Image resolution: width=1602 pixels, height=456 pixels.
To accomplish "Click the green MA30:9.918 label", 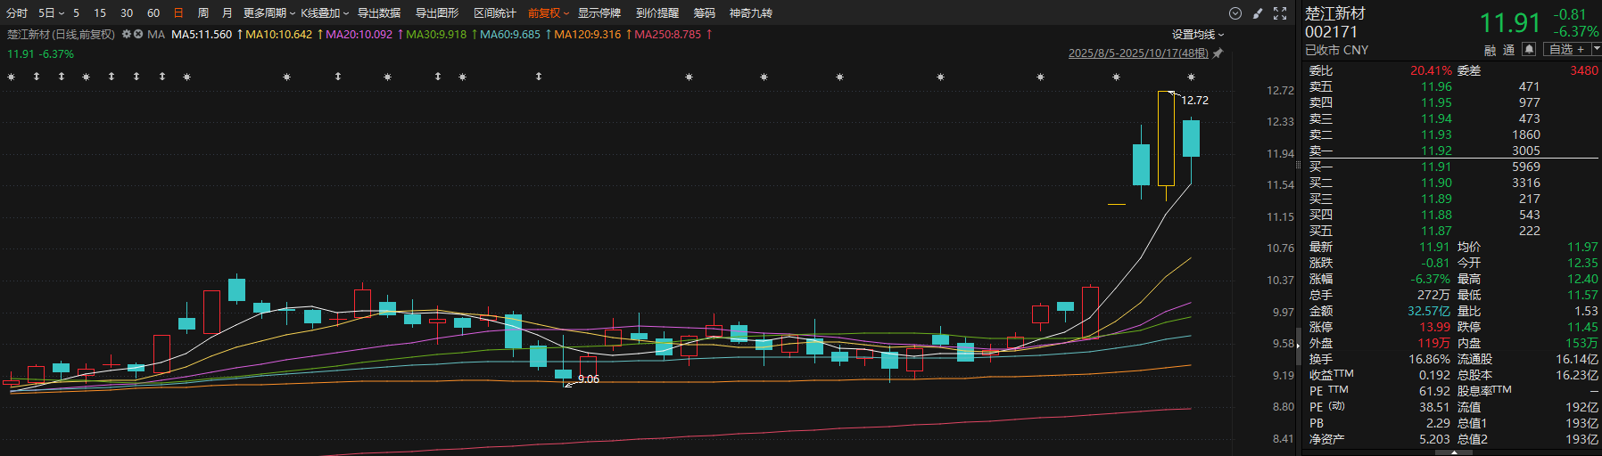I will [436, 35].
